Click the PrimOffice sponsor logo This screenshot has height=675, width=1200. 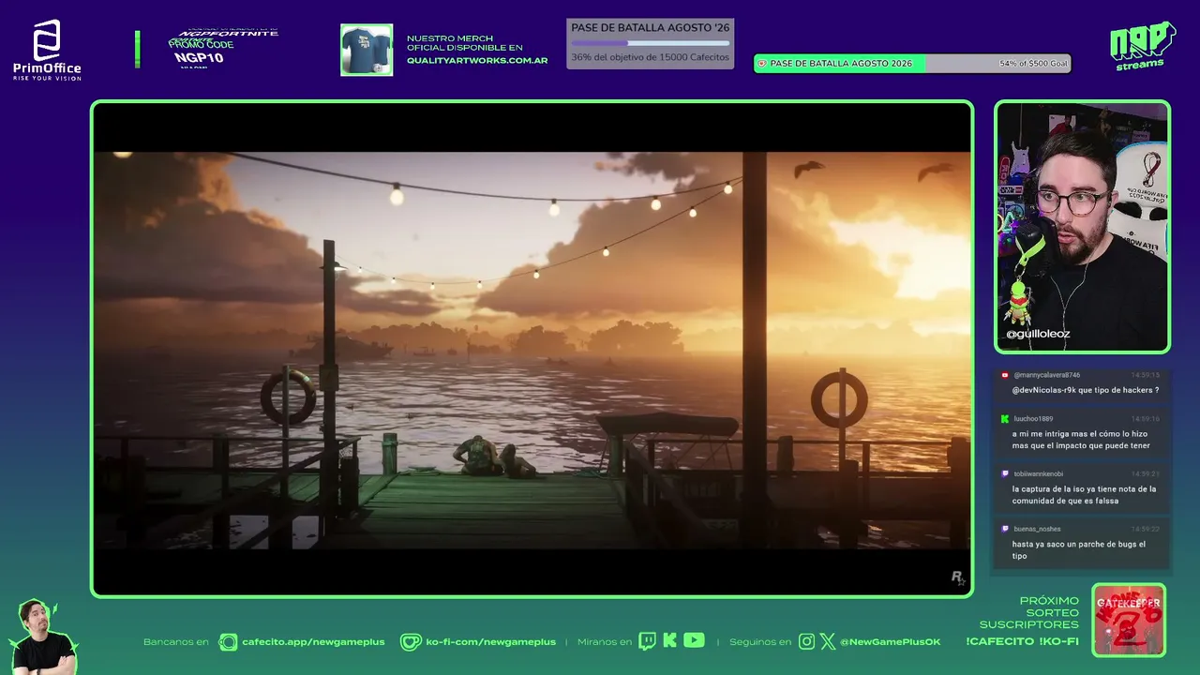point(47,50)
